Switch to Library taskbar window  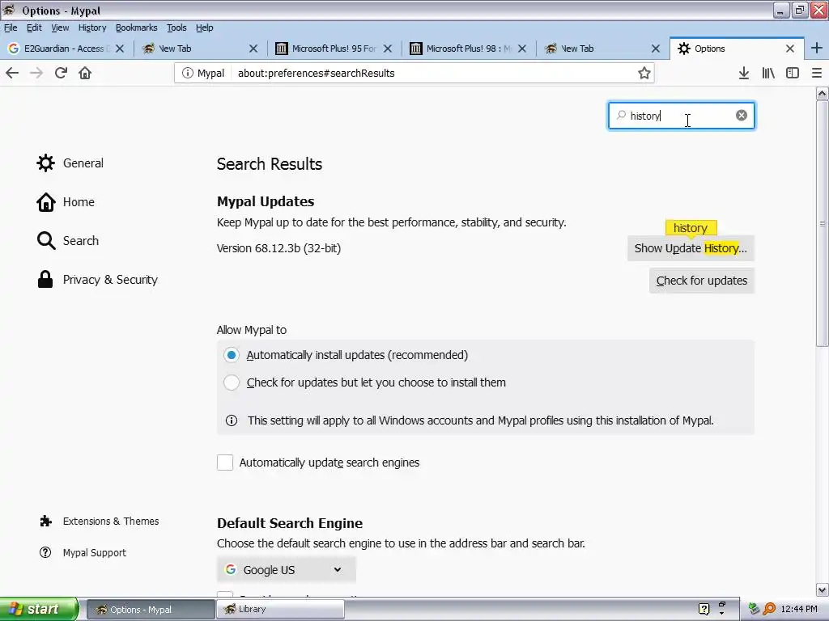280,609
